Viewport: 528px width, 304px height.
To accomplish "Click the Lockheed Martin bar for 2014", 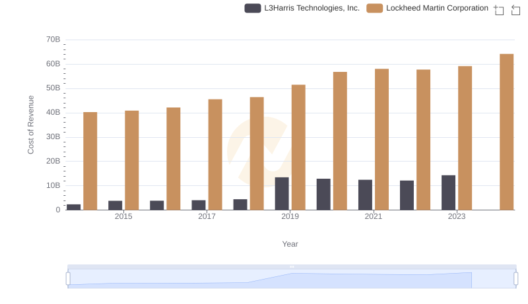I will pos(90,161).
